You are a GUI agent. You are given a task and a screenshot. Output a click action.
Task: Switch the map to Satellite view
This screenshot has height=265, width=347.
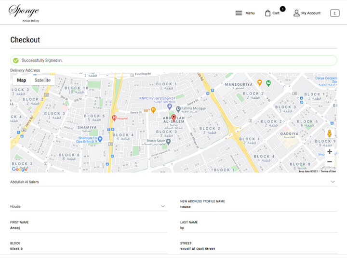42,80
